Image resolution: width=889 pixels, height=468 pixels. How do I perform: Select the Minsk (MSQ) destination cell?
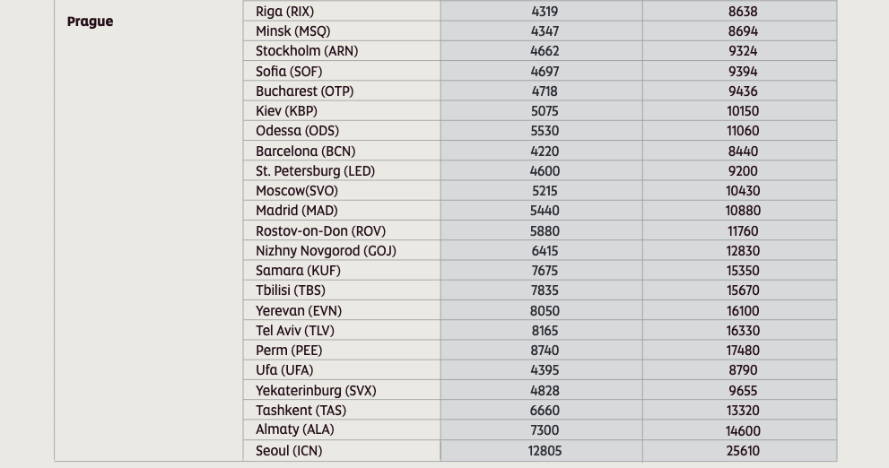(x=342, y=31)
